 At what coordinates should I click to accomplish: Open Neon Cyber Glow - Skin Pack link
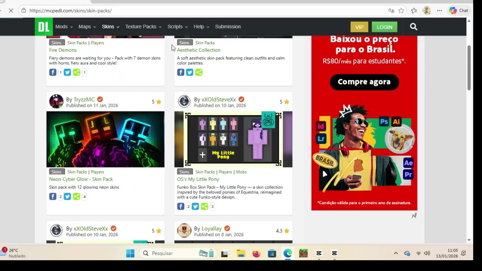[x=81, y=179]
